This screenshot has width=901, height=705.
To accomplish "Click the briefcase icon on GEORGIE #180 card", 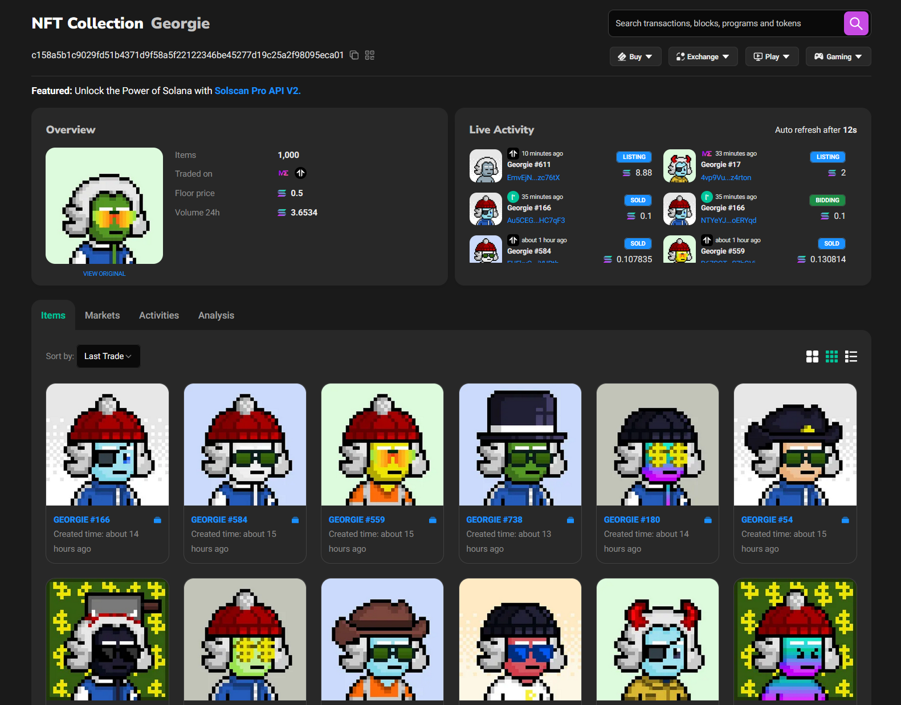I will tap(708, 520).
